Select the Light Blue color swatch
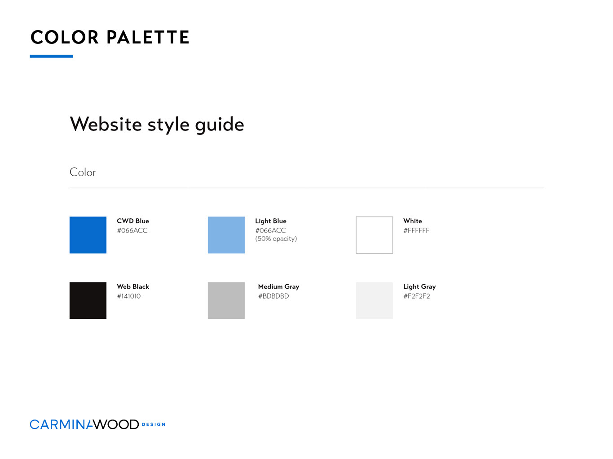This screenshot has width=613, height=459. tap(226, 235)
